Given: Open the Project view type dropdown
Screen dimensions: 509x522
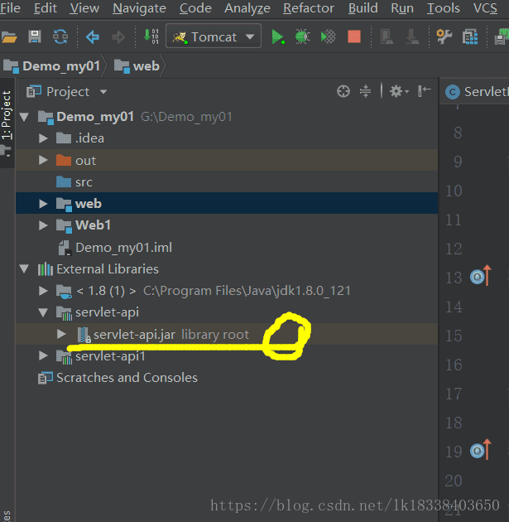Looking at the screenshot, I should (103, 91).
